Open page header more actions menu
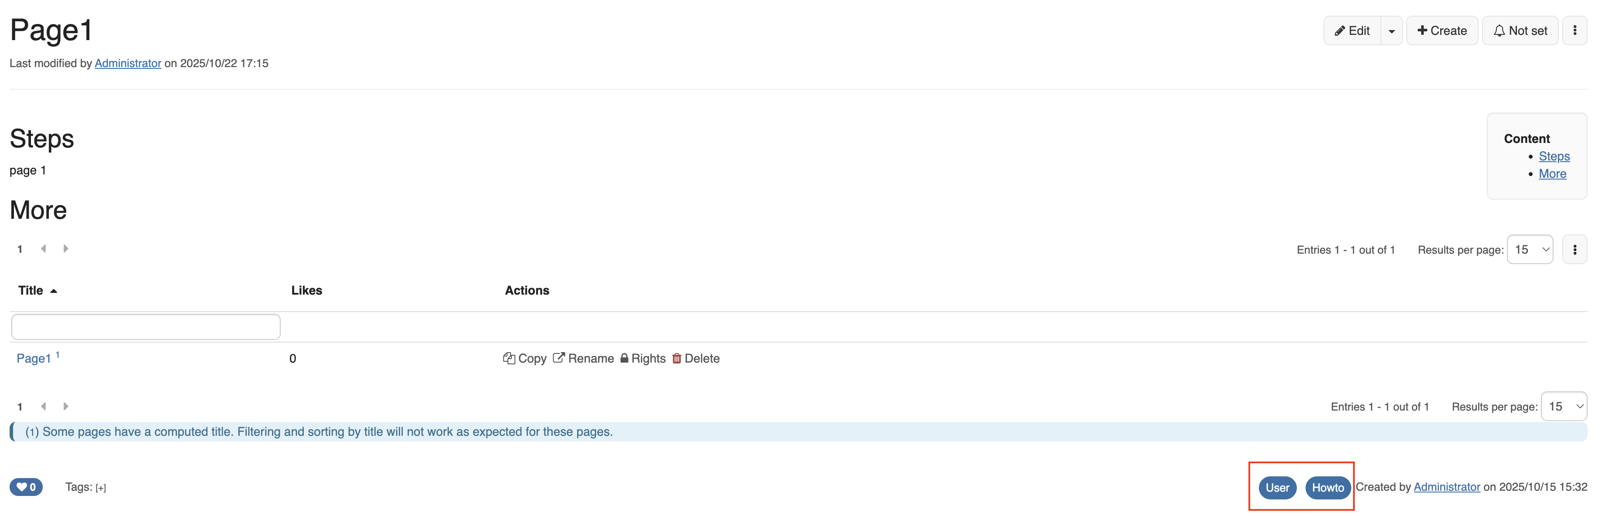This screenshot has width=1605, height=516. (1574, 31)
